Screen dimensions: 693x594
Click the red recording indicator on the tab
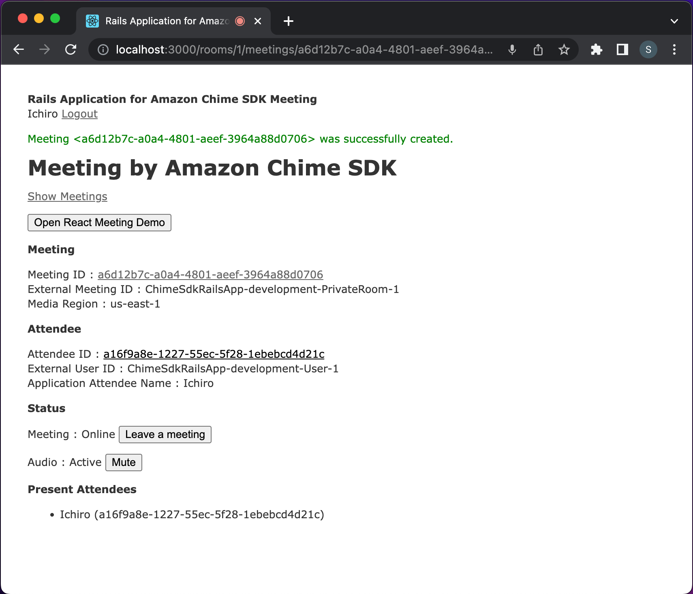coord(240,21)
